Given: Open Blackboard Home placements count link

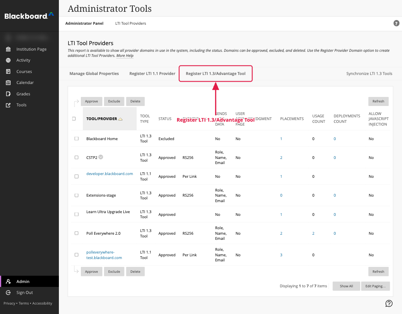Looking at the screenshot, I should coord(281,139).
